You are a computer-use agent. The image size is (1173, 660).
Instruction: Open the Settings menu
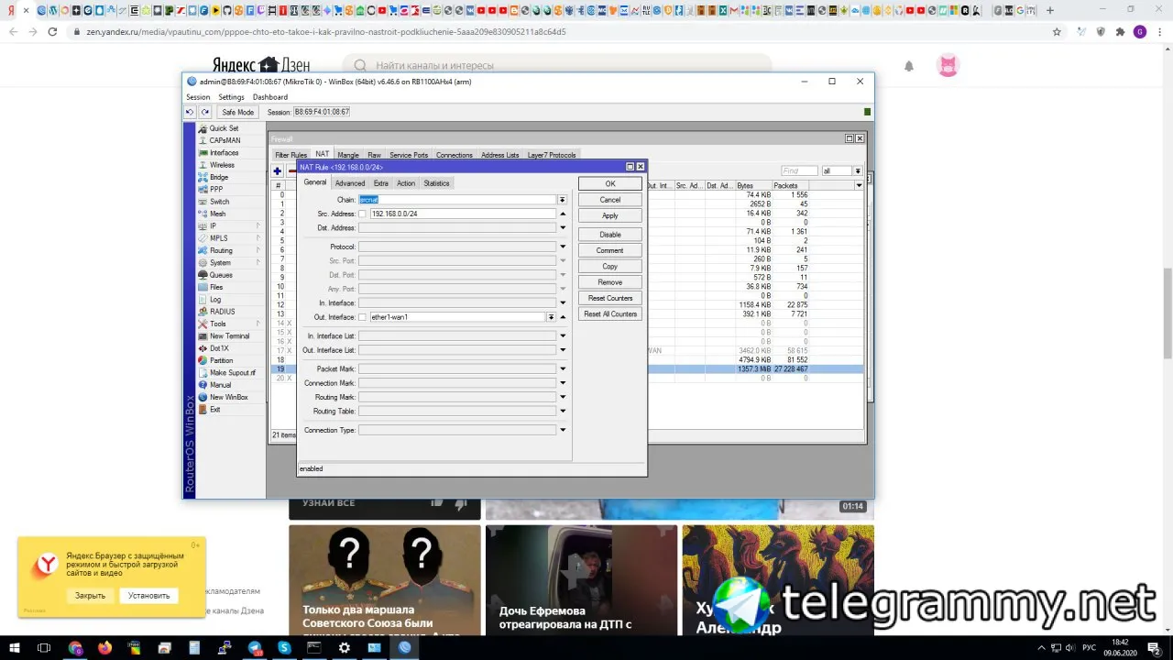pos(231,97)
